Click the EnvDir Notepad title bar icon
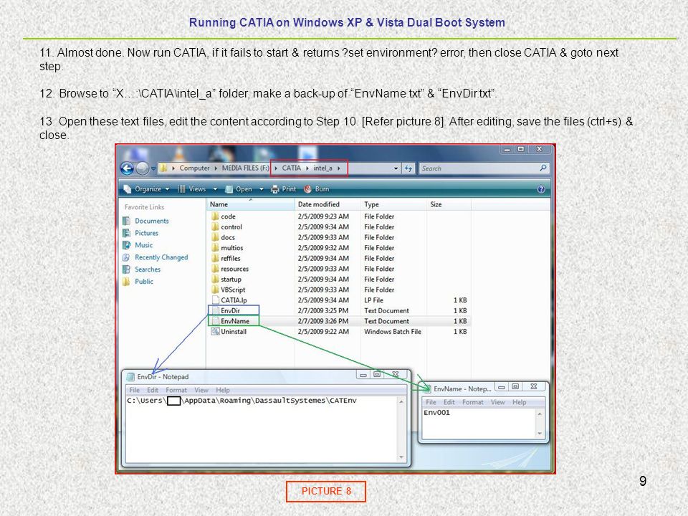688x516 pixels. (x=130, y=377)
